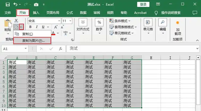201x111 pixels.
Task: Toggle Bold formatting
Action: point(30,27)
